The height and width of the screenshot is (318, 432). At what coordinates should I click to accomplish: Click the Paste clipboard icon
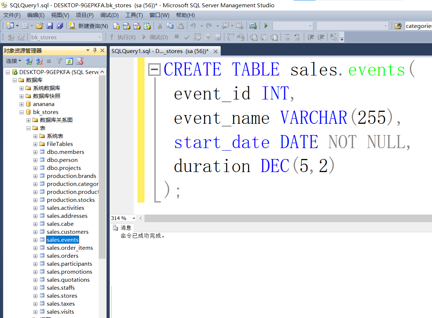click(180, 26)
